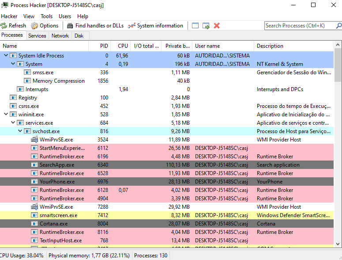Collapse the System Idle Process tree node
342x260 pixels.
click(6, 56)
